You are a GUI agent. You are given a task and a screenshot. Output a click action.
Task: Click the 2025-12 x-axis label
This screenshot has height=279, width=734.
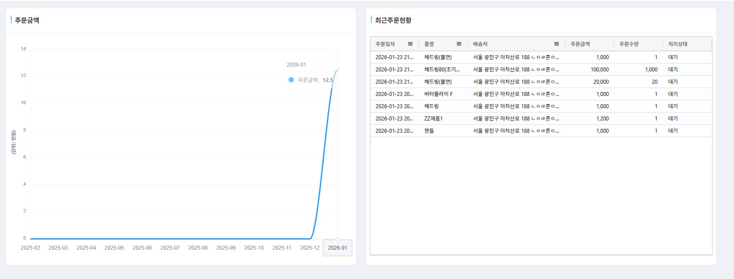pyautogui.click(x=310, y=247)
